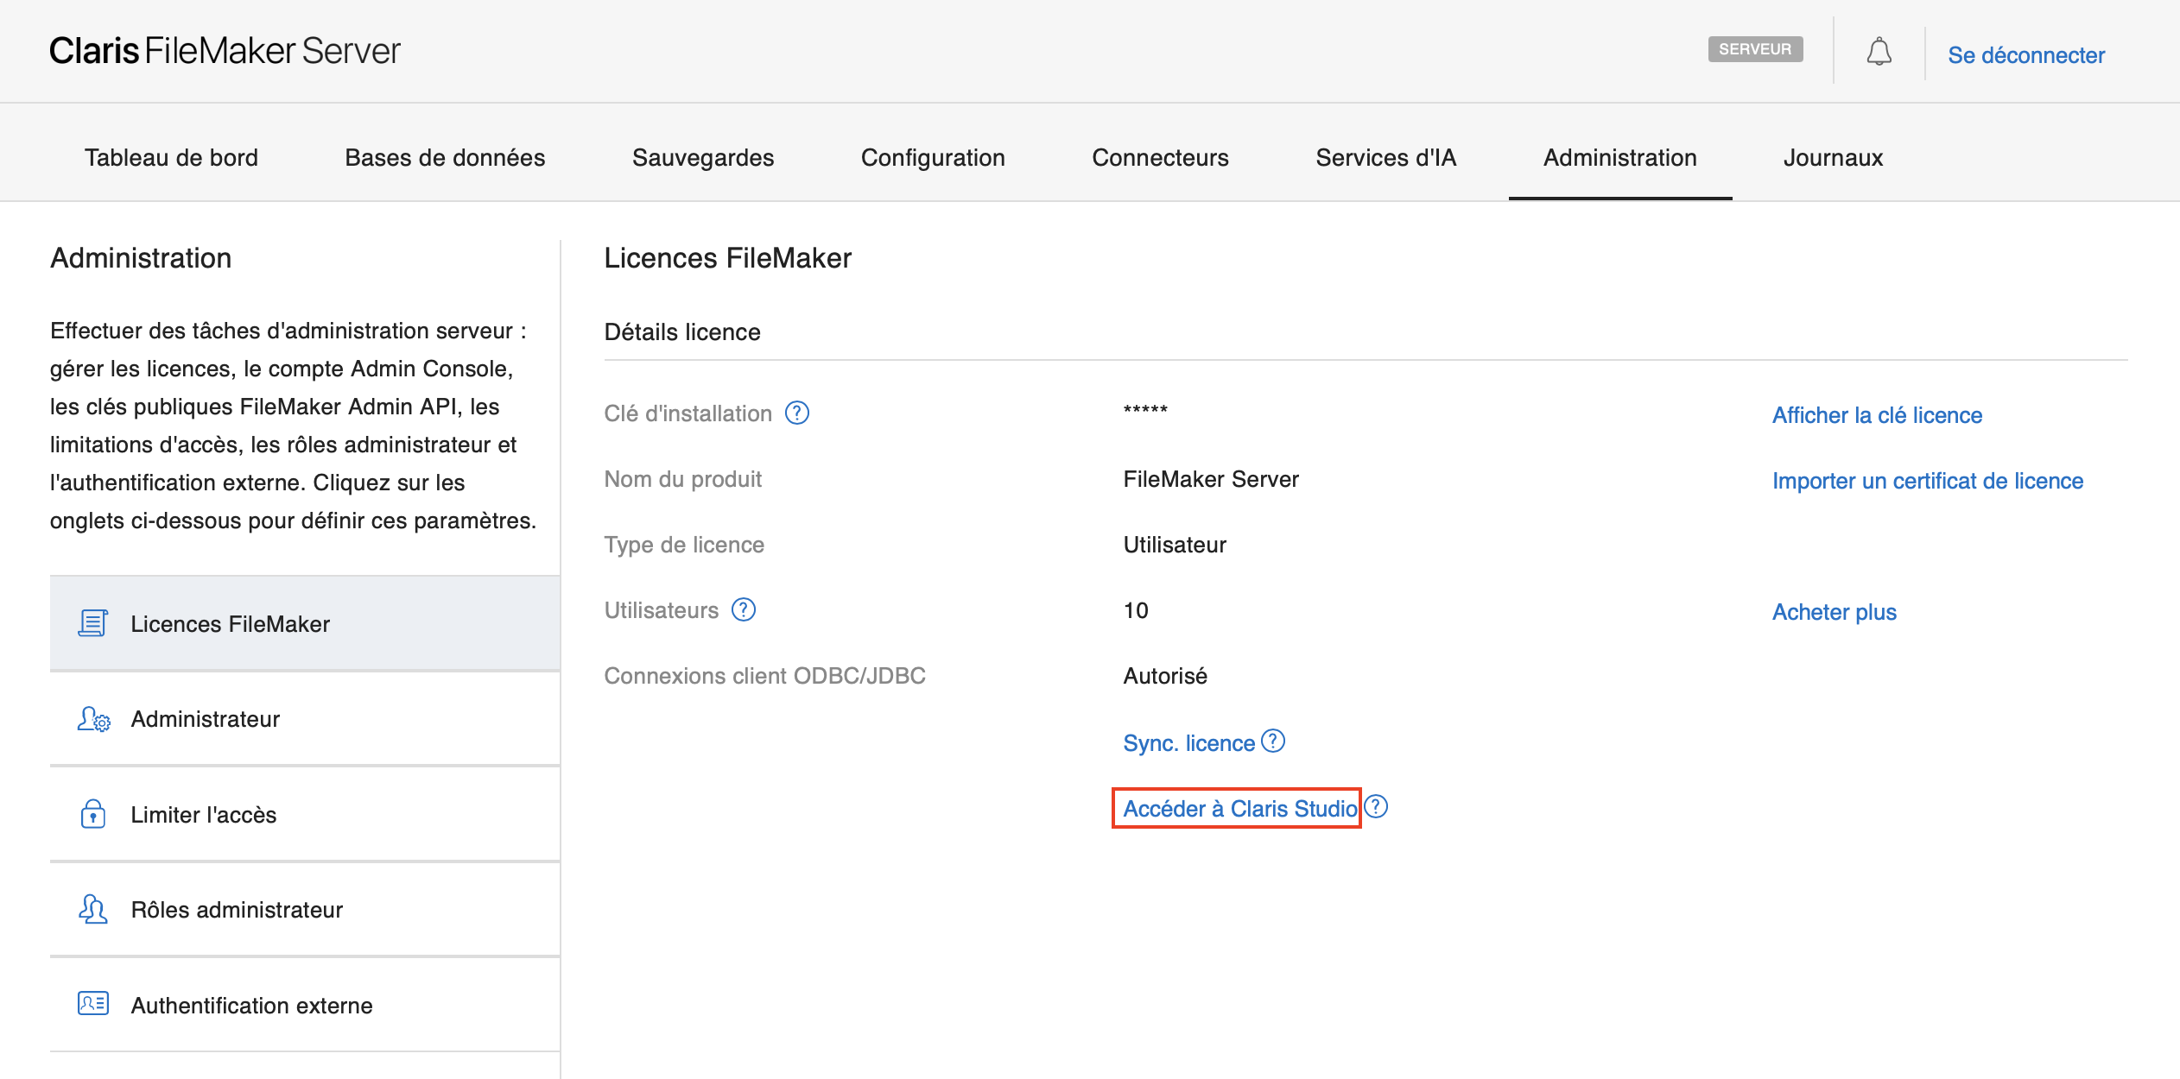Switch to the Bases de données tab
The width and height of the screenshot is (2180, 1079).
tap(445, 158)
